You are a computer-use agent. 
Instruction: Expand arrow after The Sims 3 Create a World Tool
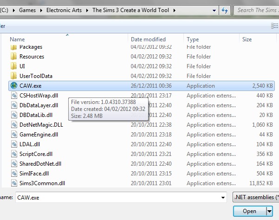[175, 10]
